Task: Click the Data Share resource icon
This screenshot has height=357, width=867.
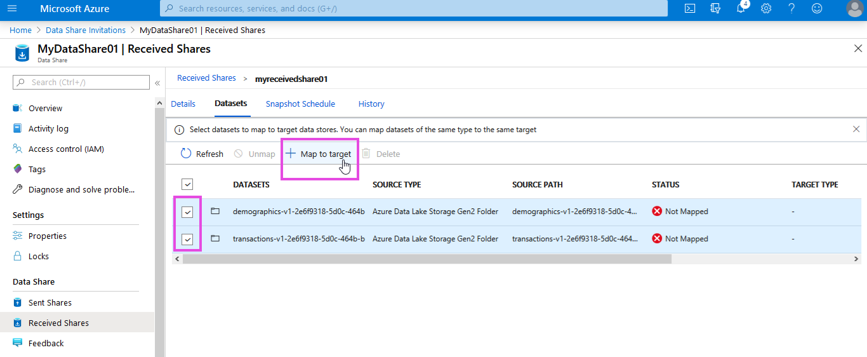Action: [x=22, y=53]
